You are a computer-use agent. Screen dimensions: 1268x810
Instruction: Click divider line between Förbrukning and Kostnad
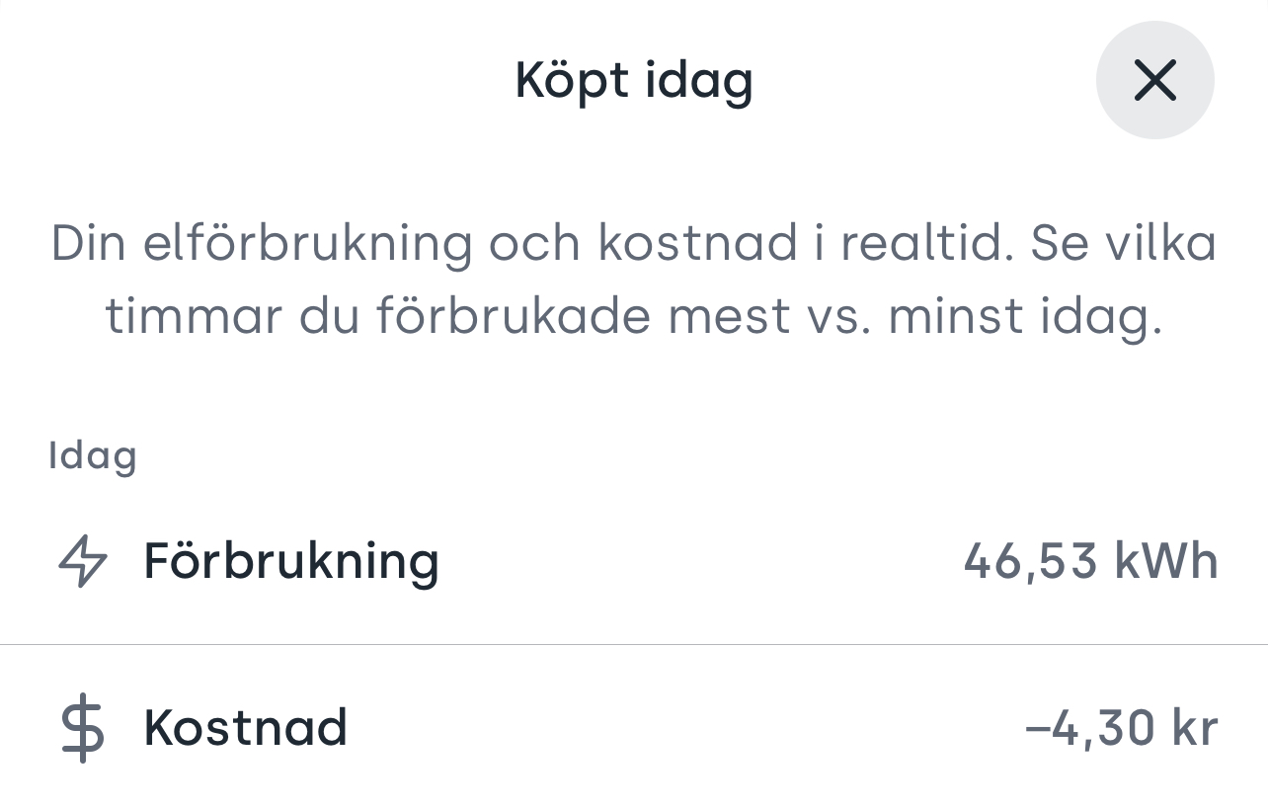(x=634, y=645)
